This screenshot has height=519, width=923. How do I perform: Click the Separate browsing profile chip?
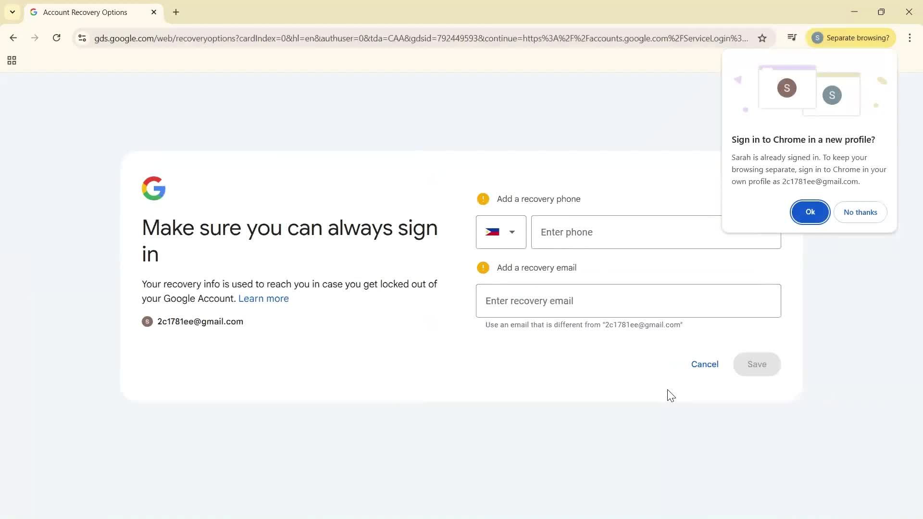850,37
